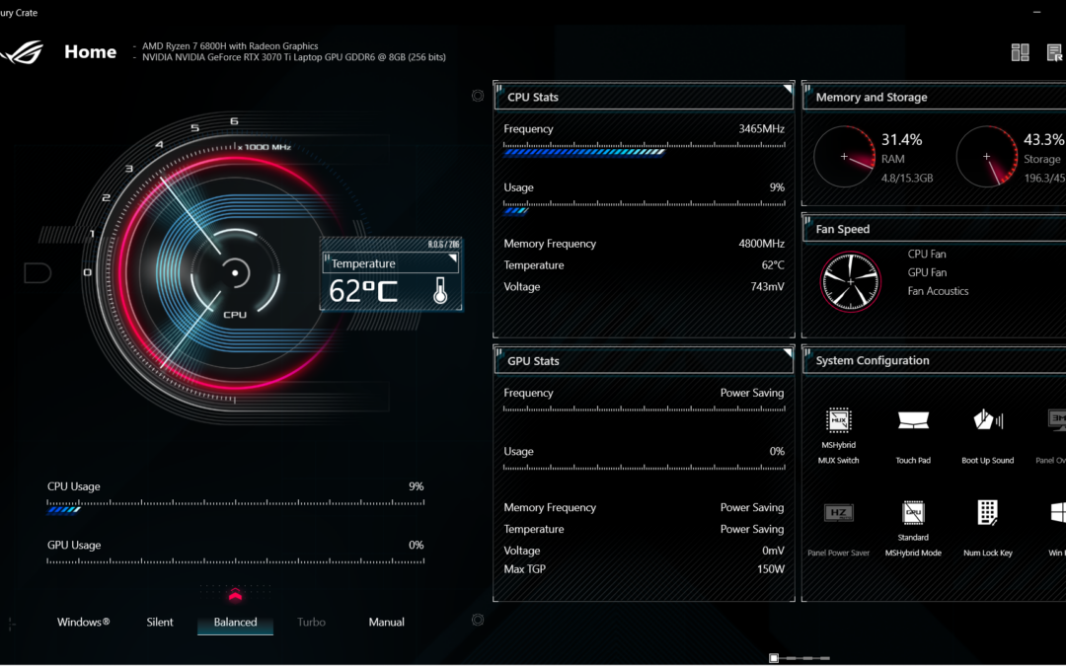Click the MUX Switch MSHybrid icon
This screenshot has height=666, width=1066.
(x=838, y=420)
